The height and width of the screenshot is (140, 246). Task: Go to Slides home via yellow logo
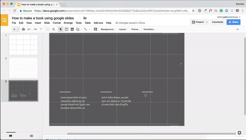click(4, 20)
